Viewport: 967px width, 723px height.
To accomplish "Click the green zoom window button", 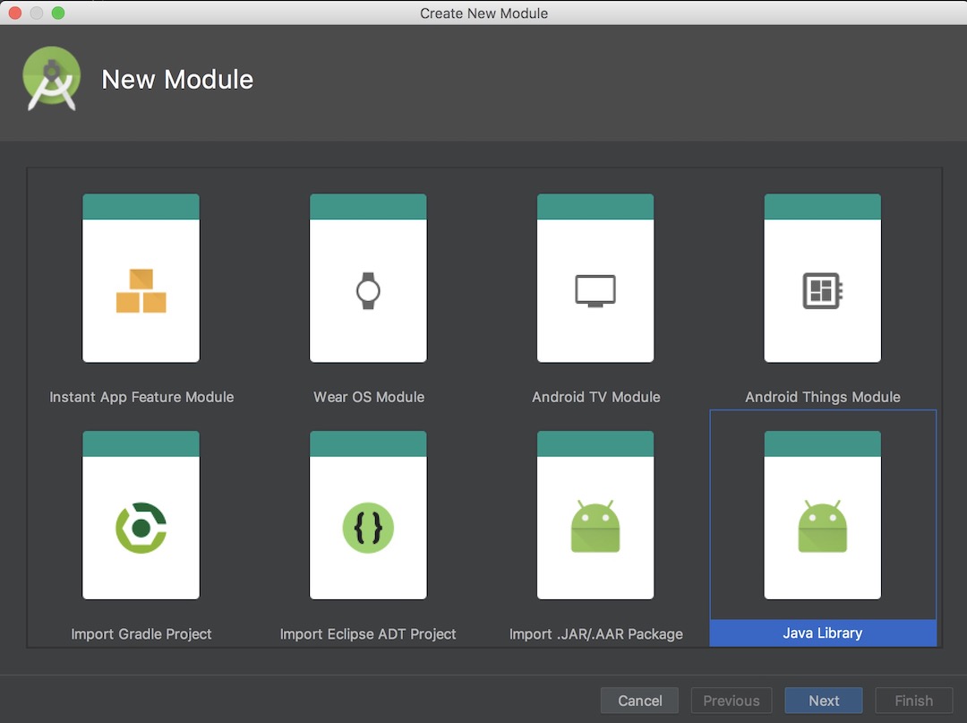I will 58,13.
